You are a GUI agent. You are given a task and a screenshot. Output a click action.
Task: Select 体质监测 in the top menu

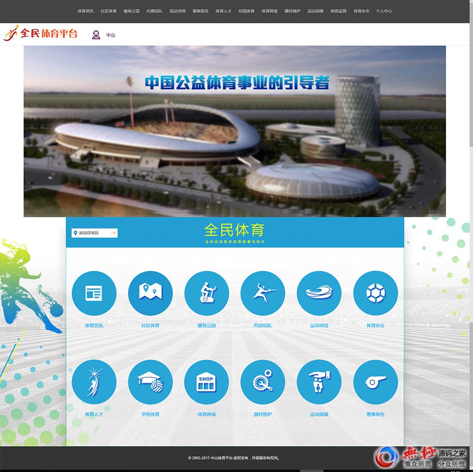click(339, 11)
